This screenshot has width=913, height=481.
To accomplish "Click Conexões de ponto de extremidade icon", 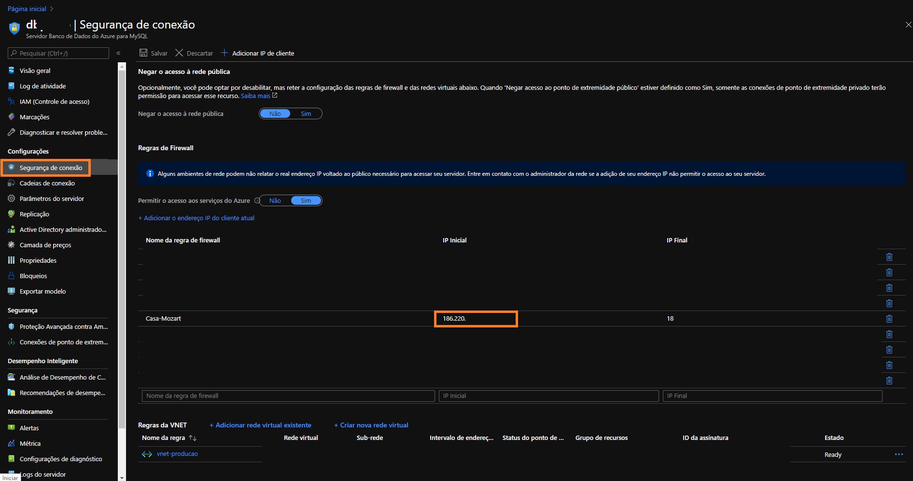I will [x=12, y=342].
